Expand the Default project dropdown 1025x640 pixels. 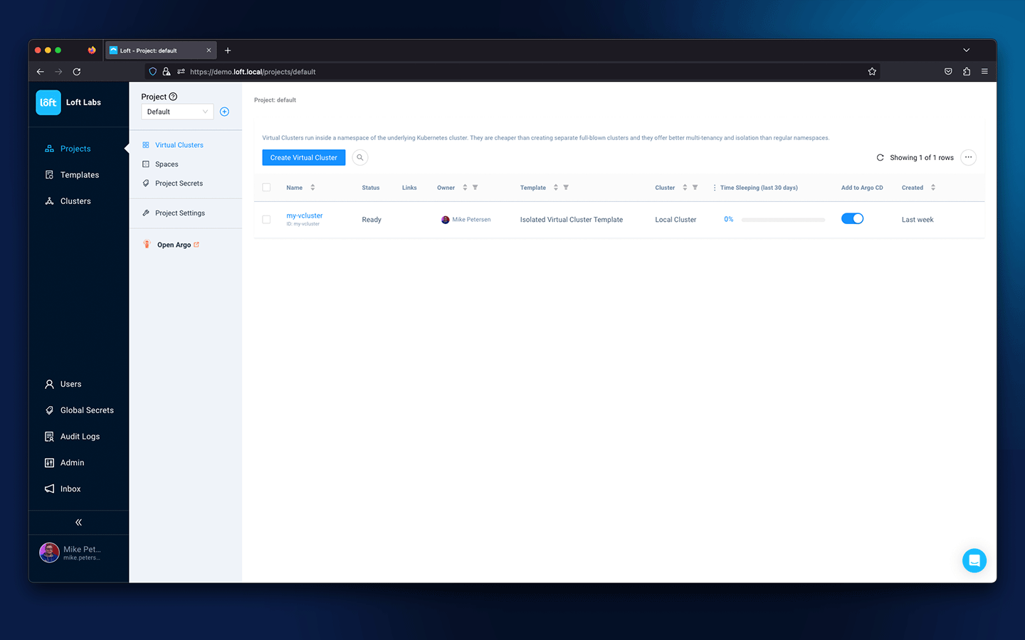(x=177, y=112)
